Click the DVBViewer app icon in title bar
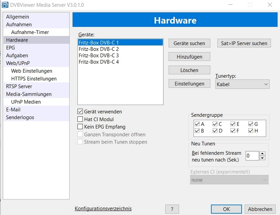This screenshot has height=215, width=280. 5,5
